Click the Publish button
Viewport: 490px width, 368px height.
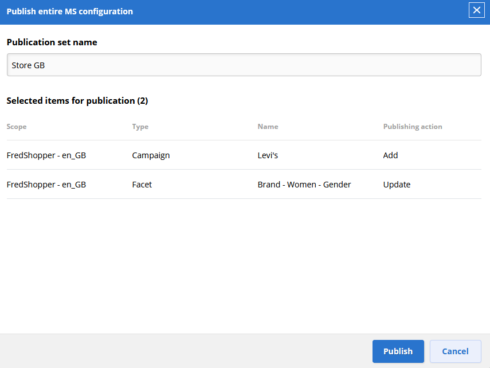pos(398,351)
